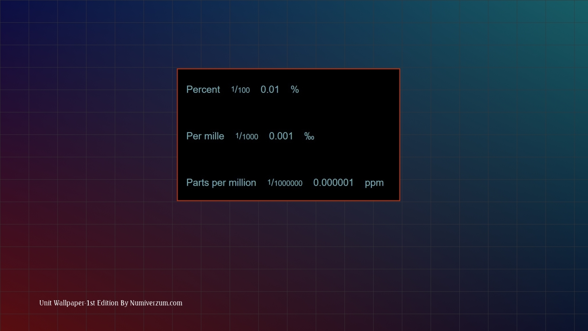Screen dimensions: 588x331
Task: Click the word 'Wallpaper' in footer
Action: (69, 303)
